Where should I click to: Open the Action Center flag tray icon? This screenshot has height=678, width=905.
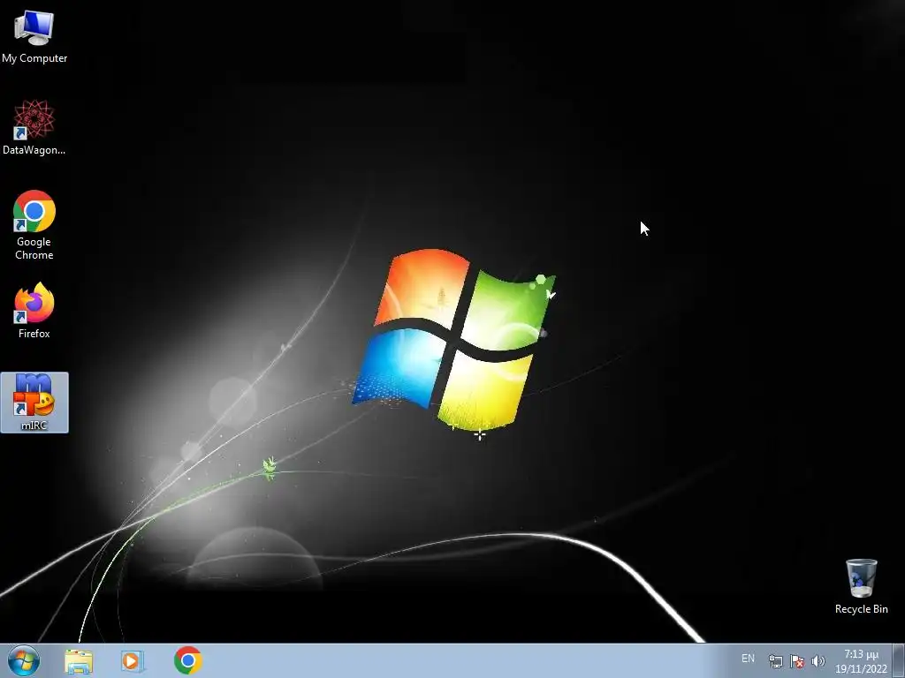point(797,661)
